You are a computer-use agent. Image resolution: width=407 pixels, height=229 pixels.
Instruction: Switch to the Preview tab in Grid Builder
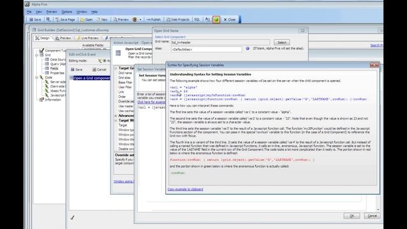(x=63, y=38)
